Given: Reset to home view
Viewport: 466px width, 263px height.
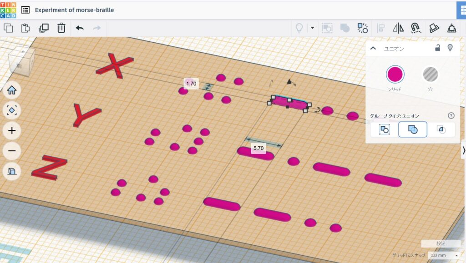Looking at the screenshot, I should (x=12, y=90).
